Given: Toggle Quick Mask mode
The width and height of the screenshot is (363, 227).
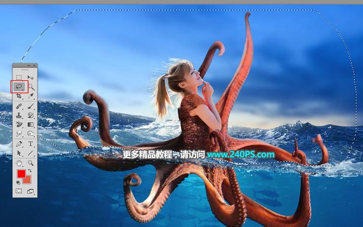Looking at the screenshot, I should coord(19,191).
